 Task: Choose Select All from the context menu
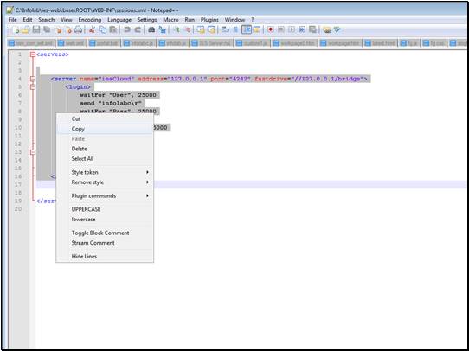point(105,158)
